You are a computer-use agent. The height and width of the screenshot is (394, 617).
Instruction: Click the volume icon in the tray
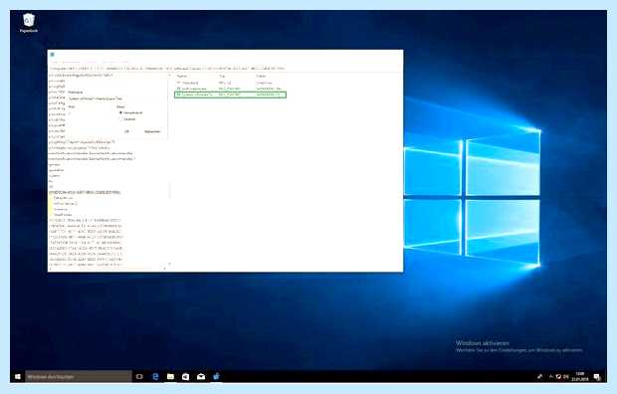coord(566,377)
